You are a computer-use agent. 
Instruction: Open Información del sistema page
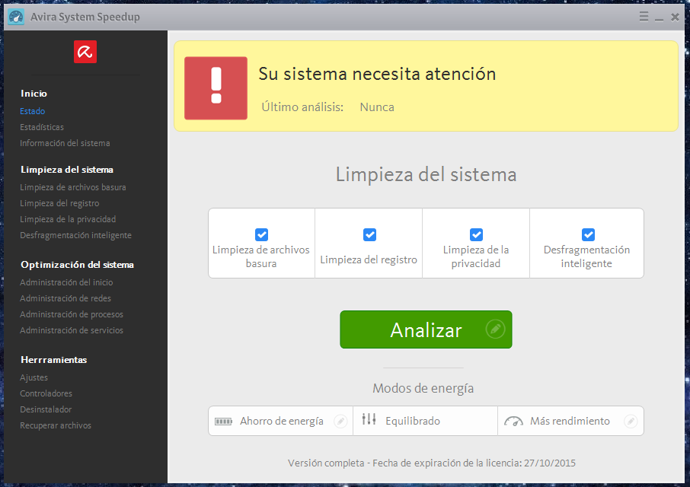[x=65, y=143]
